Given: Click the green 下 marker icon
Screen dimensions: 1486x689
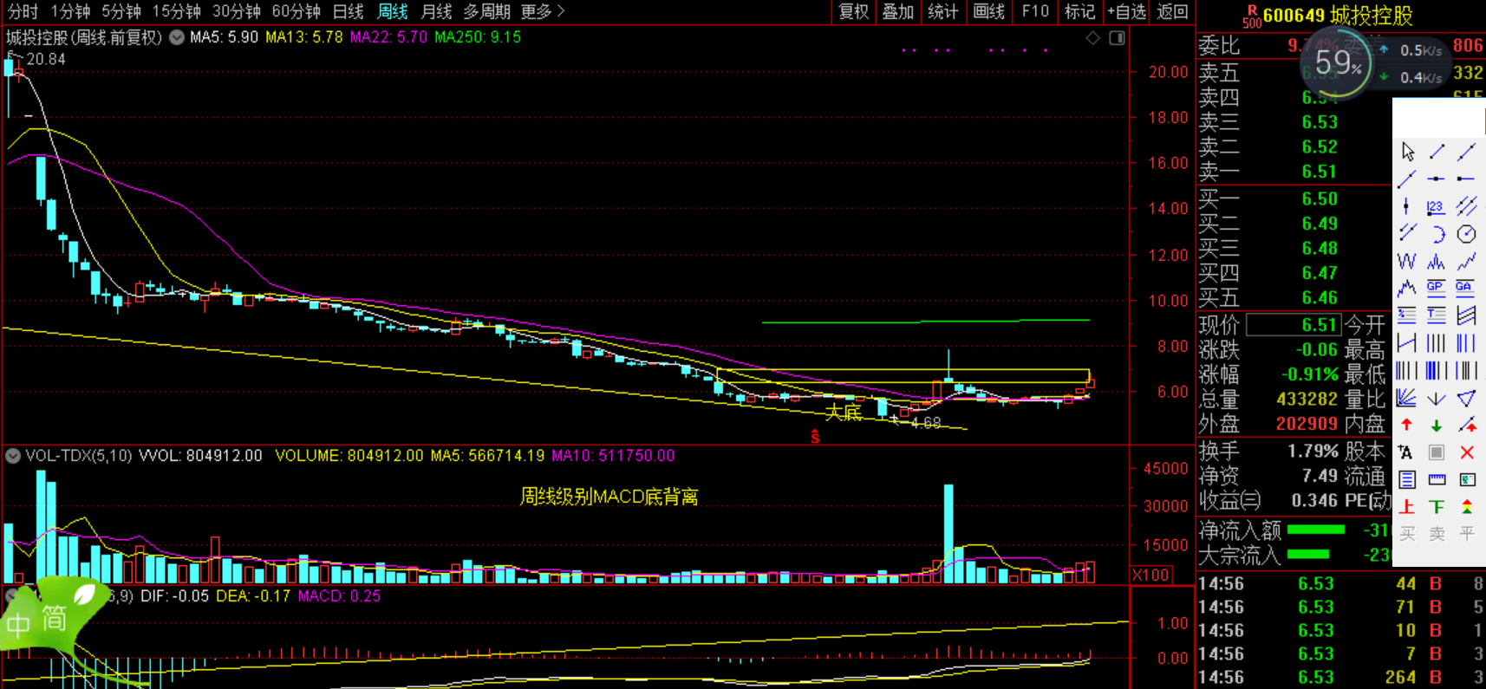Looking at the screenshot, I should [x=1437, y=507].
